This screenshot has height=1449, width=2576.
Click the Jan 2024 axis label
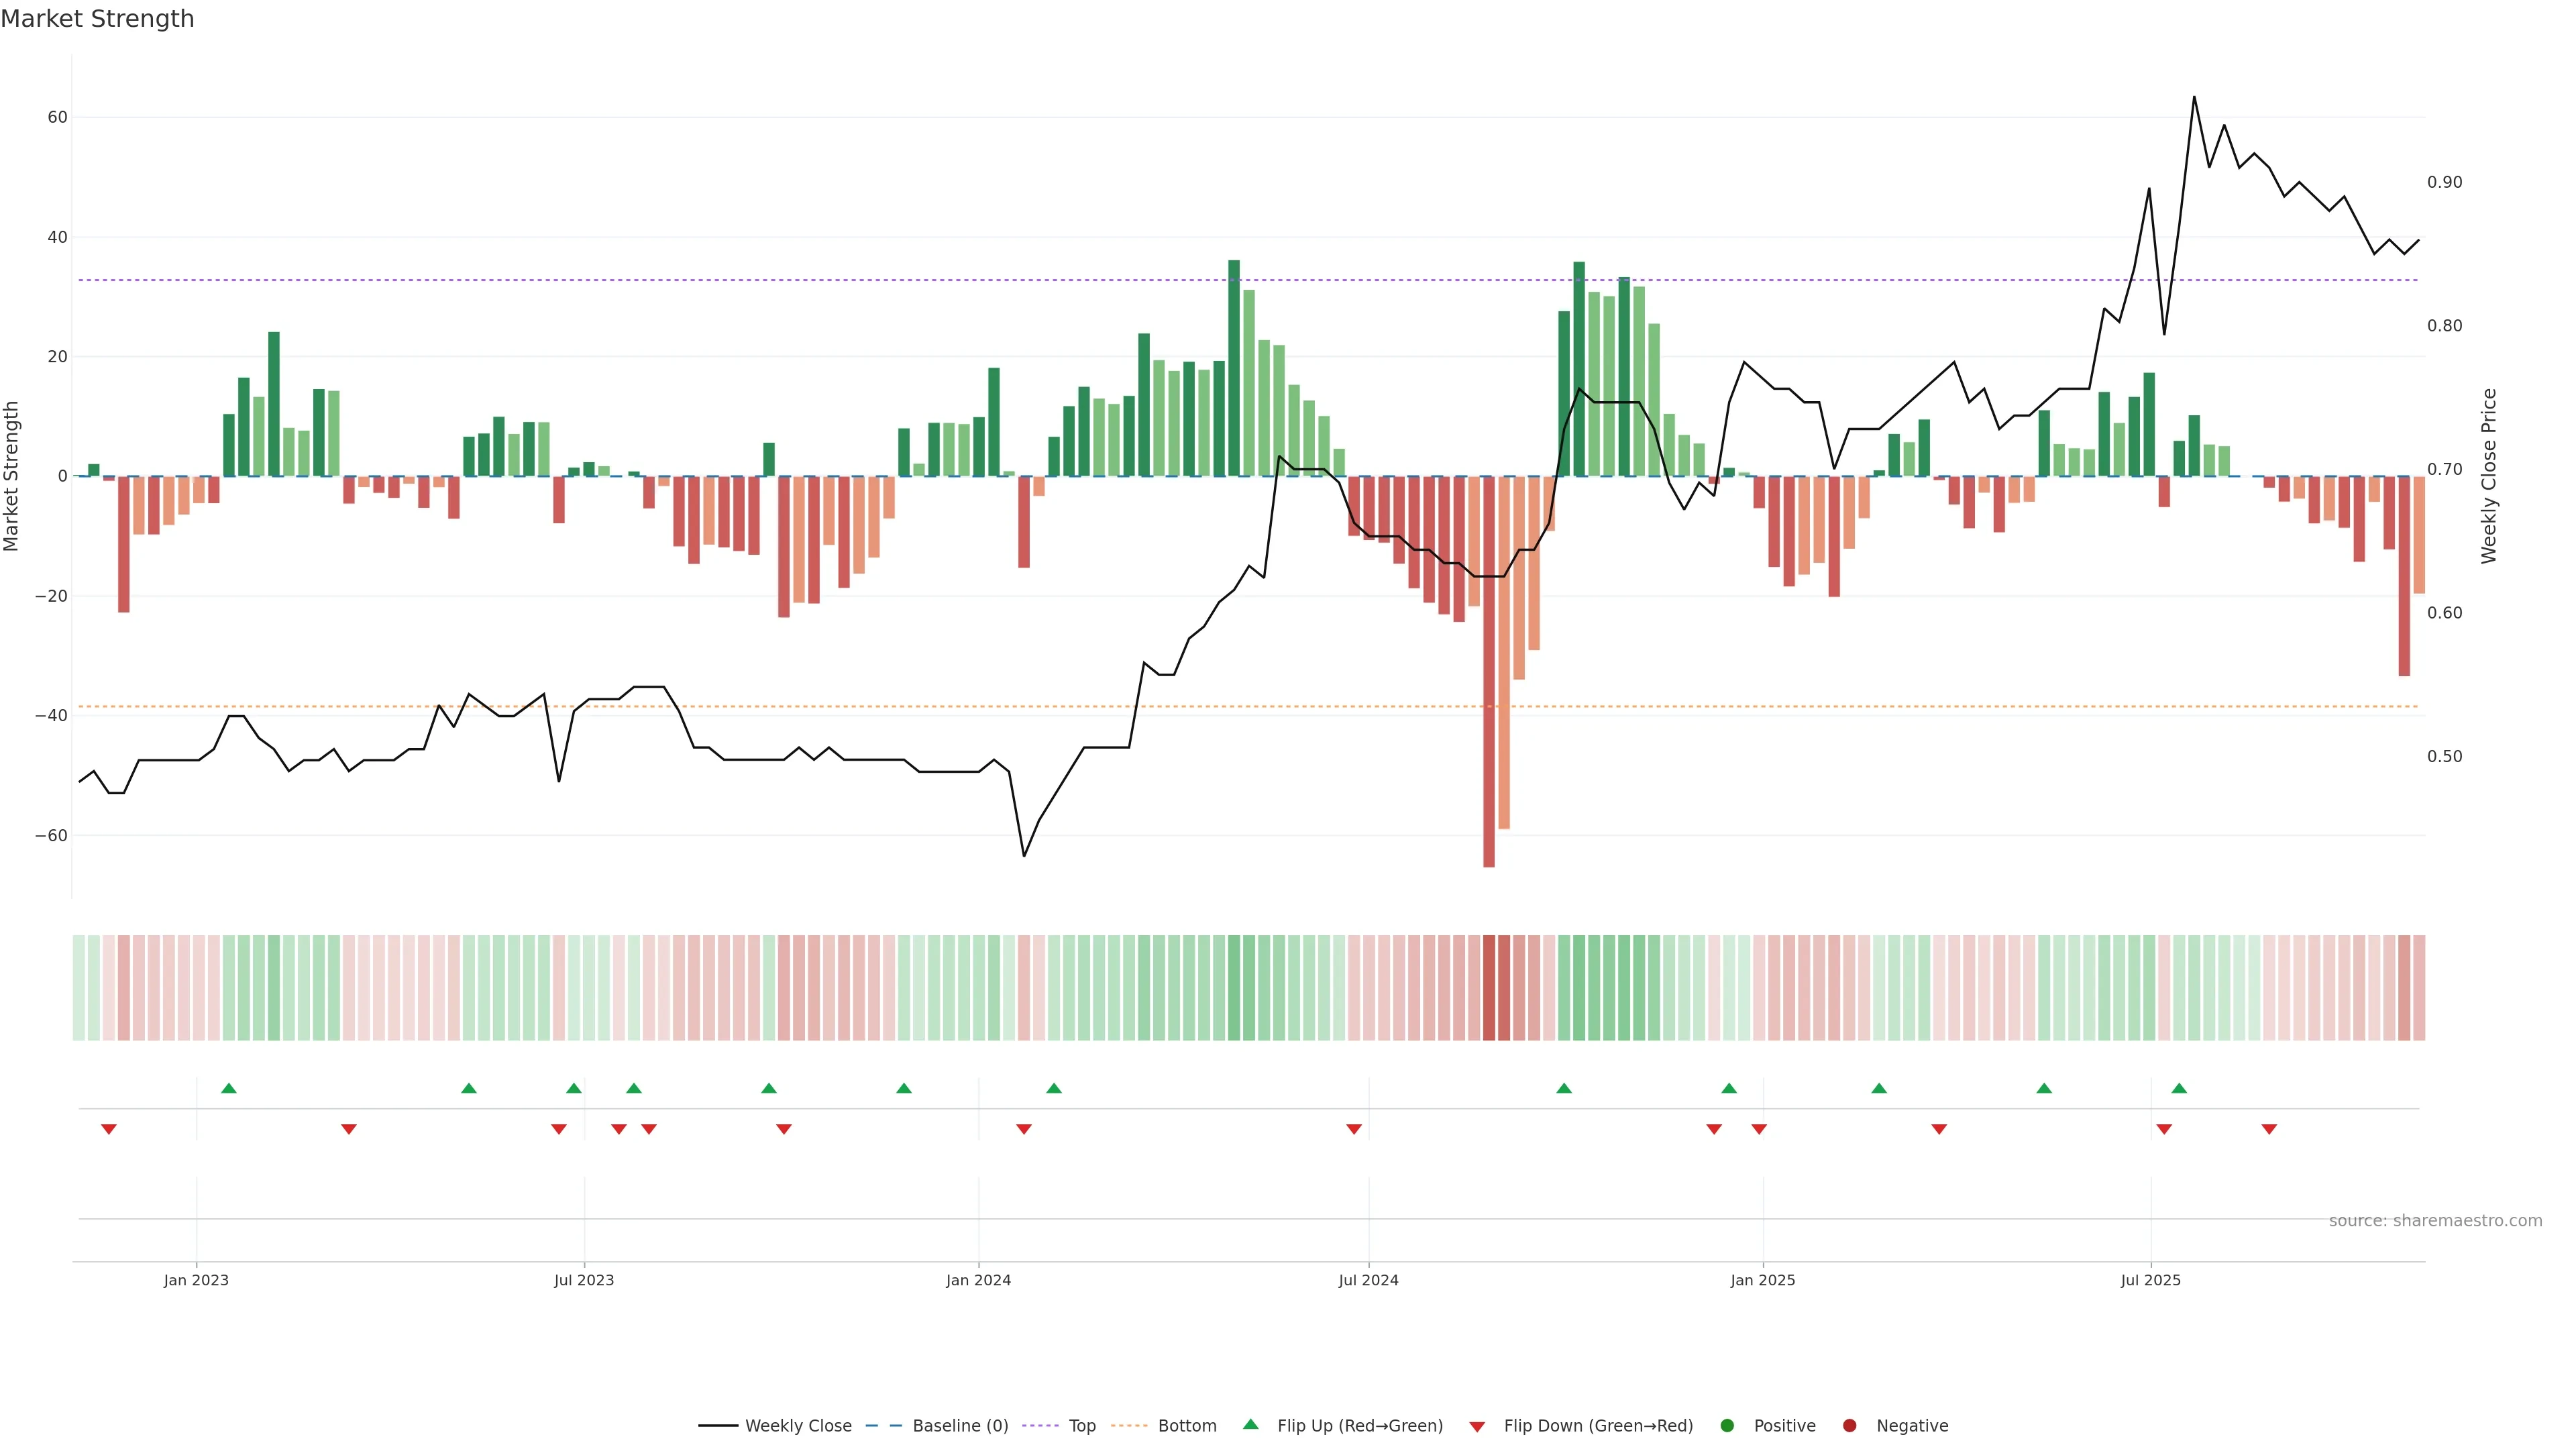tap(978, 1280)
